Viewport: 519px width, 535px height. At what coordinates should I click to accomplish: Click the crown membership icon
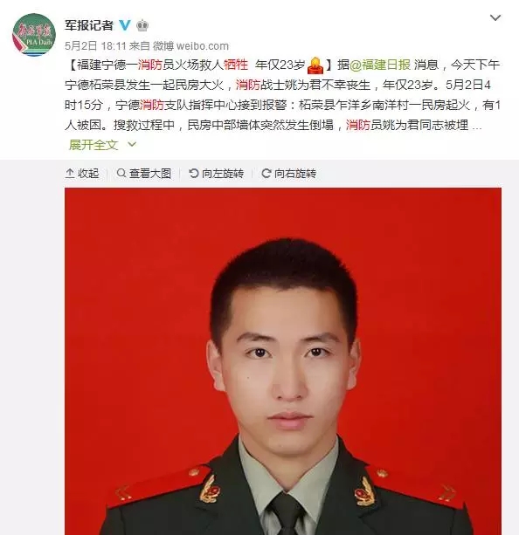pyautogui.click(x=142, y=25)
